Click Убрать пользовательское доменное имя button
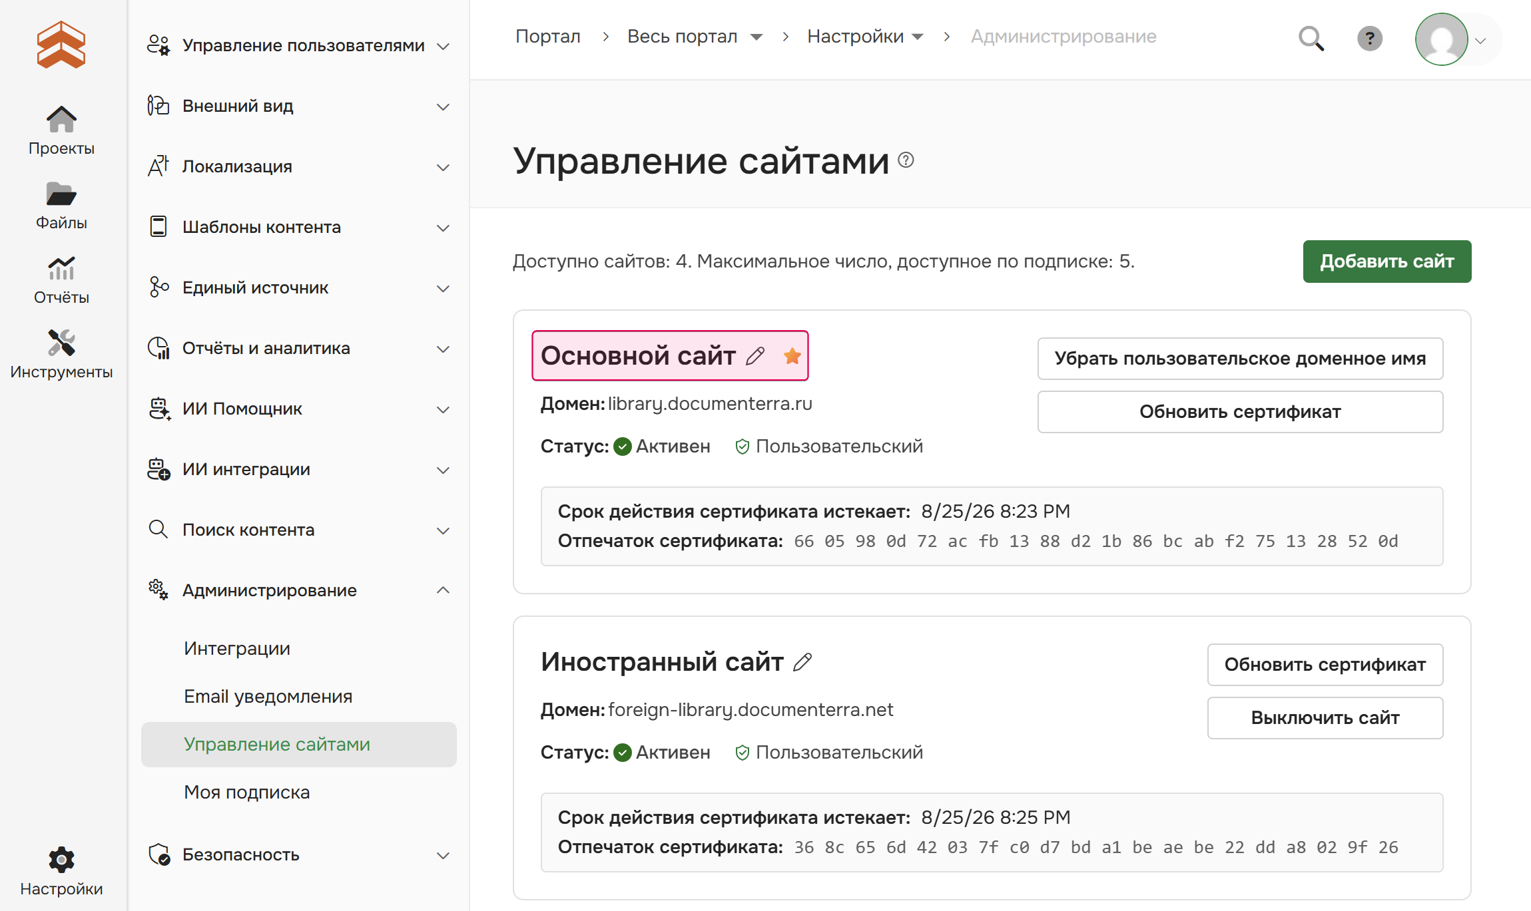The width and height of the screenshot is (1531, 911). tap(1240, 359)
